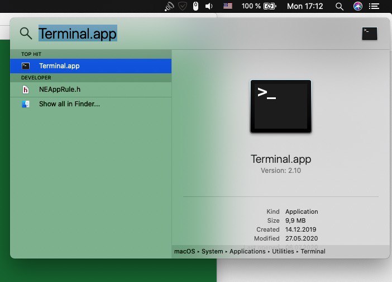392x282 pixels.
Task: Click the Kind Application value
Action: pyautogui.click(x=302, y=211)
